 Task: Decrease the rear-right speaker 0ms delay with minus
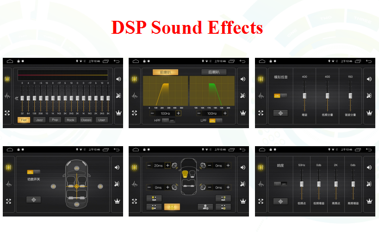[210, 187]
